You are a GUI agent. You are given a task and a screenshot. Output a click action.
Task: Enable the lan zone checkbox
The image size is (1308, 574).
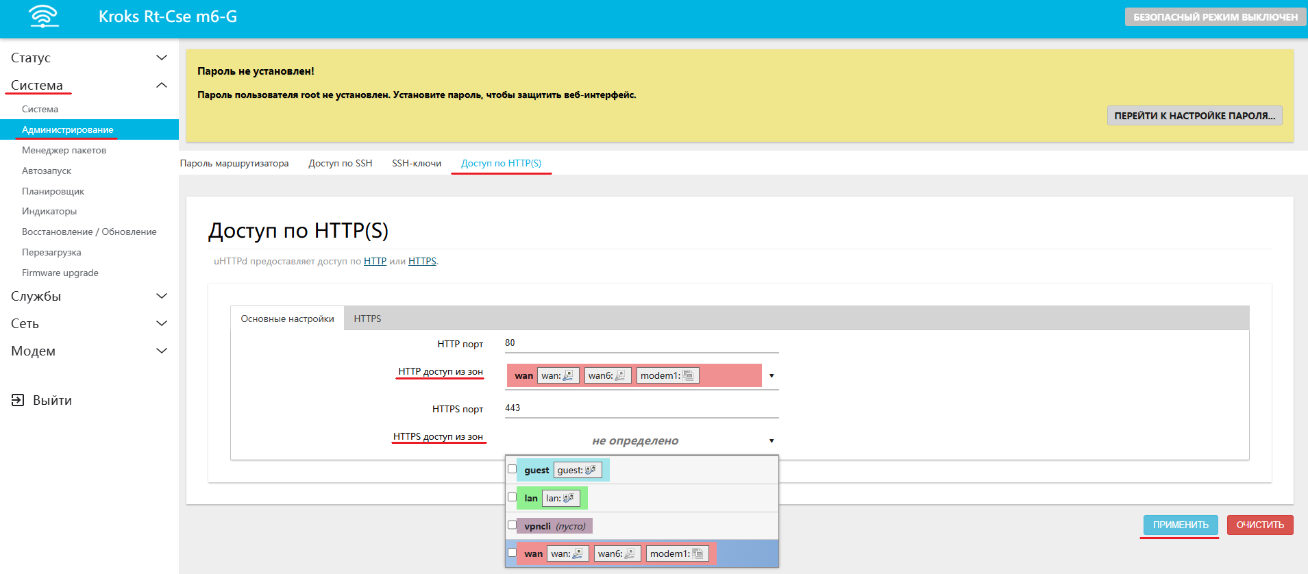[x=512, y=497]
